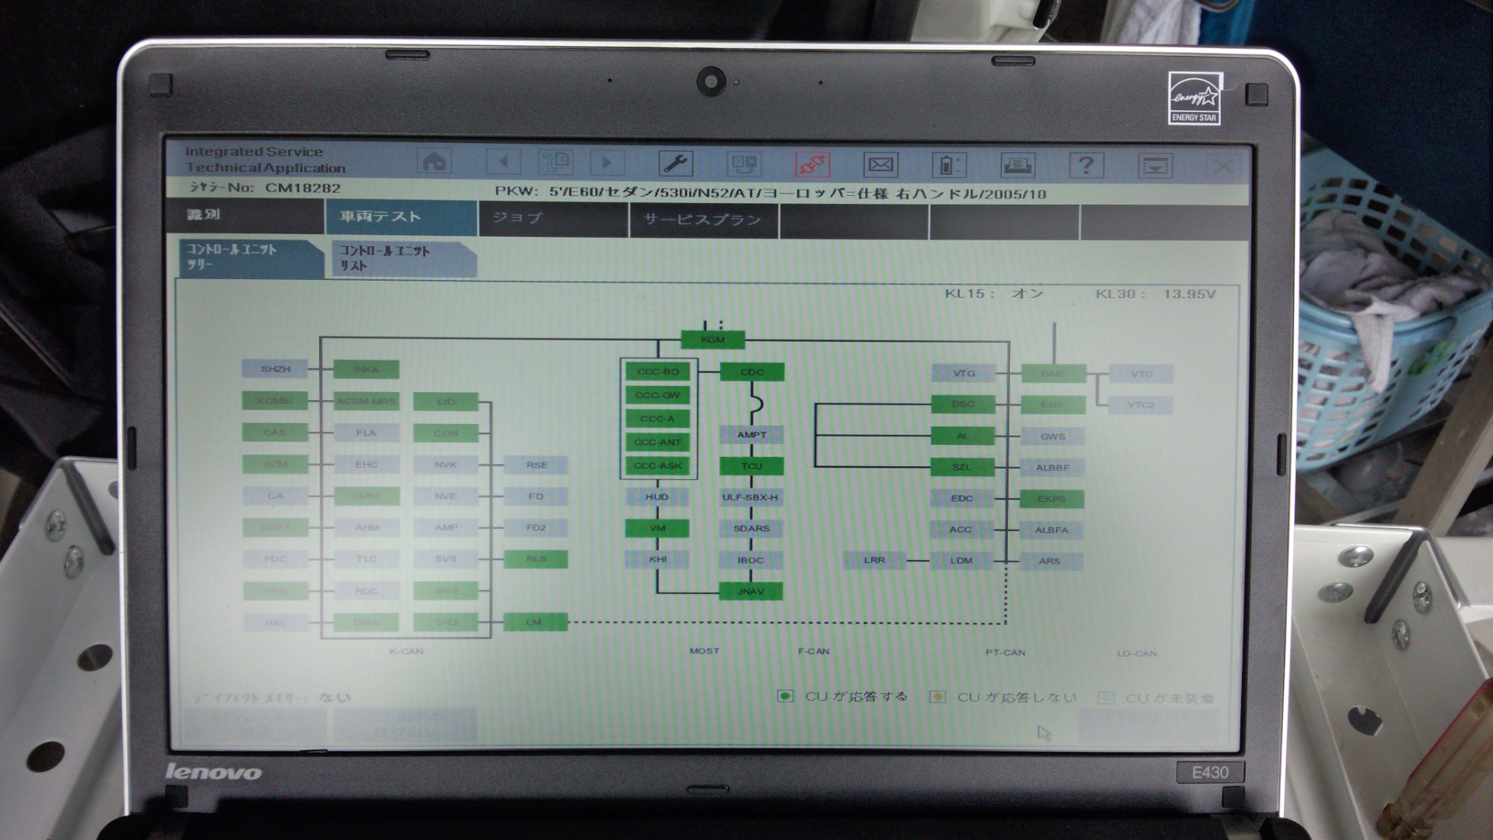Open the wrench administration icon
The width and height of the screenshot is (1493, 840).
[675, 163]
